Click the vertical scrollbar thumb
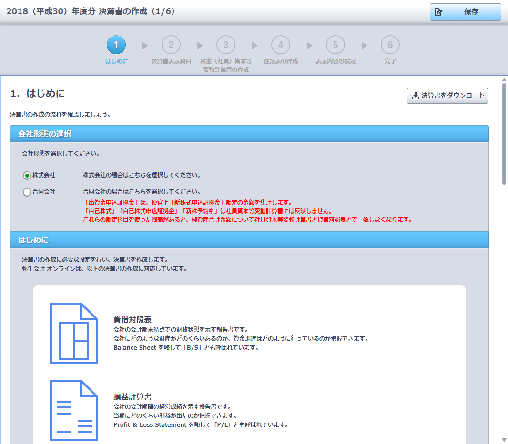Viewport: 508px width, 444px height. [504, 133]
